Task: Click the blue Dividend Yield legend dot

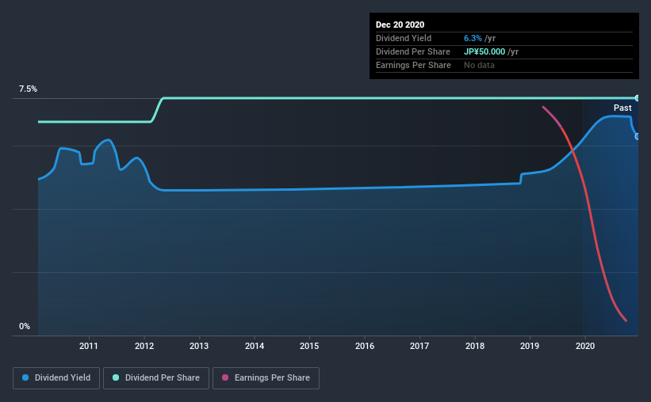Action: click(25, 377)
